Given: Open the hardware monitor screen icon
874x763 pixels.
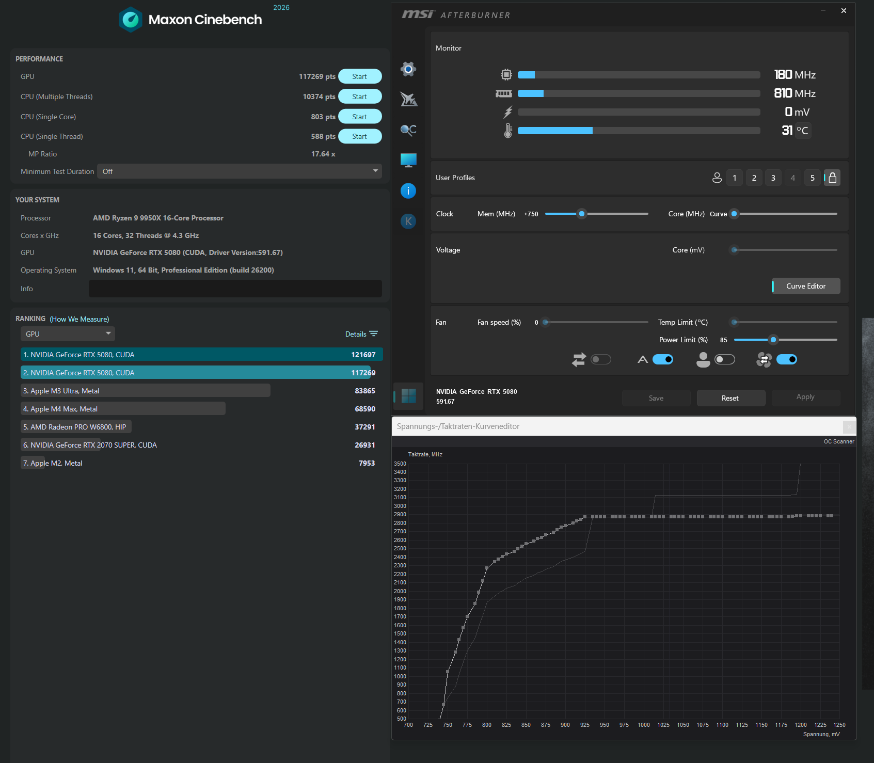Looking at the screenshot, I should (408, 160).
